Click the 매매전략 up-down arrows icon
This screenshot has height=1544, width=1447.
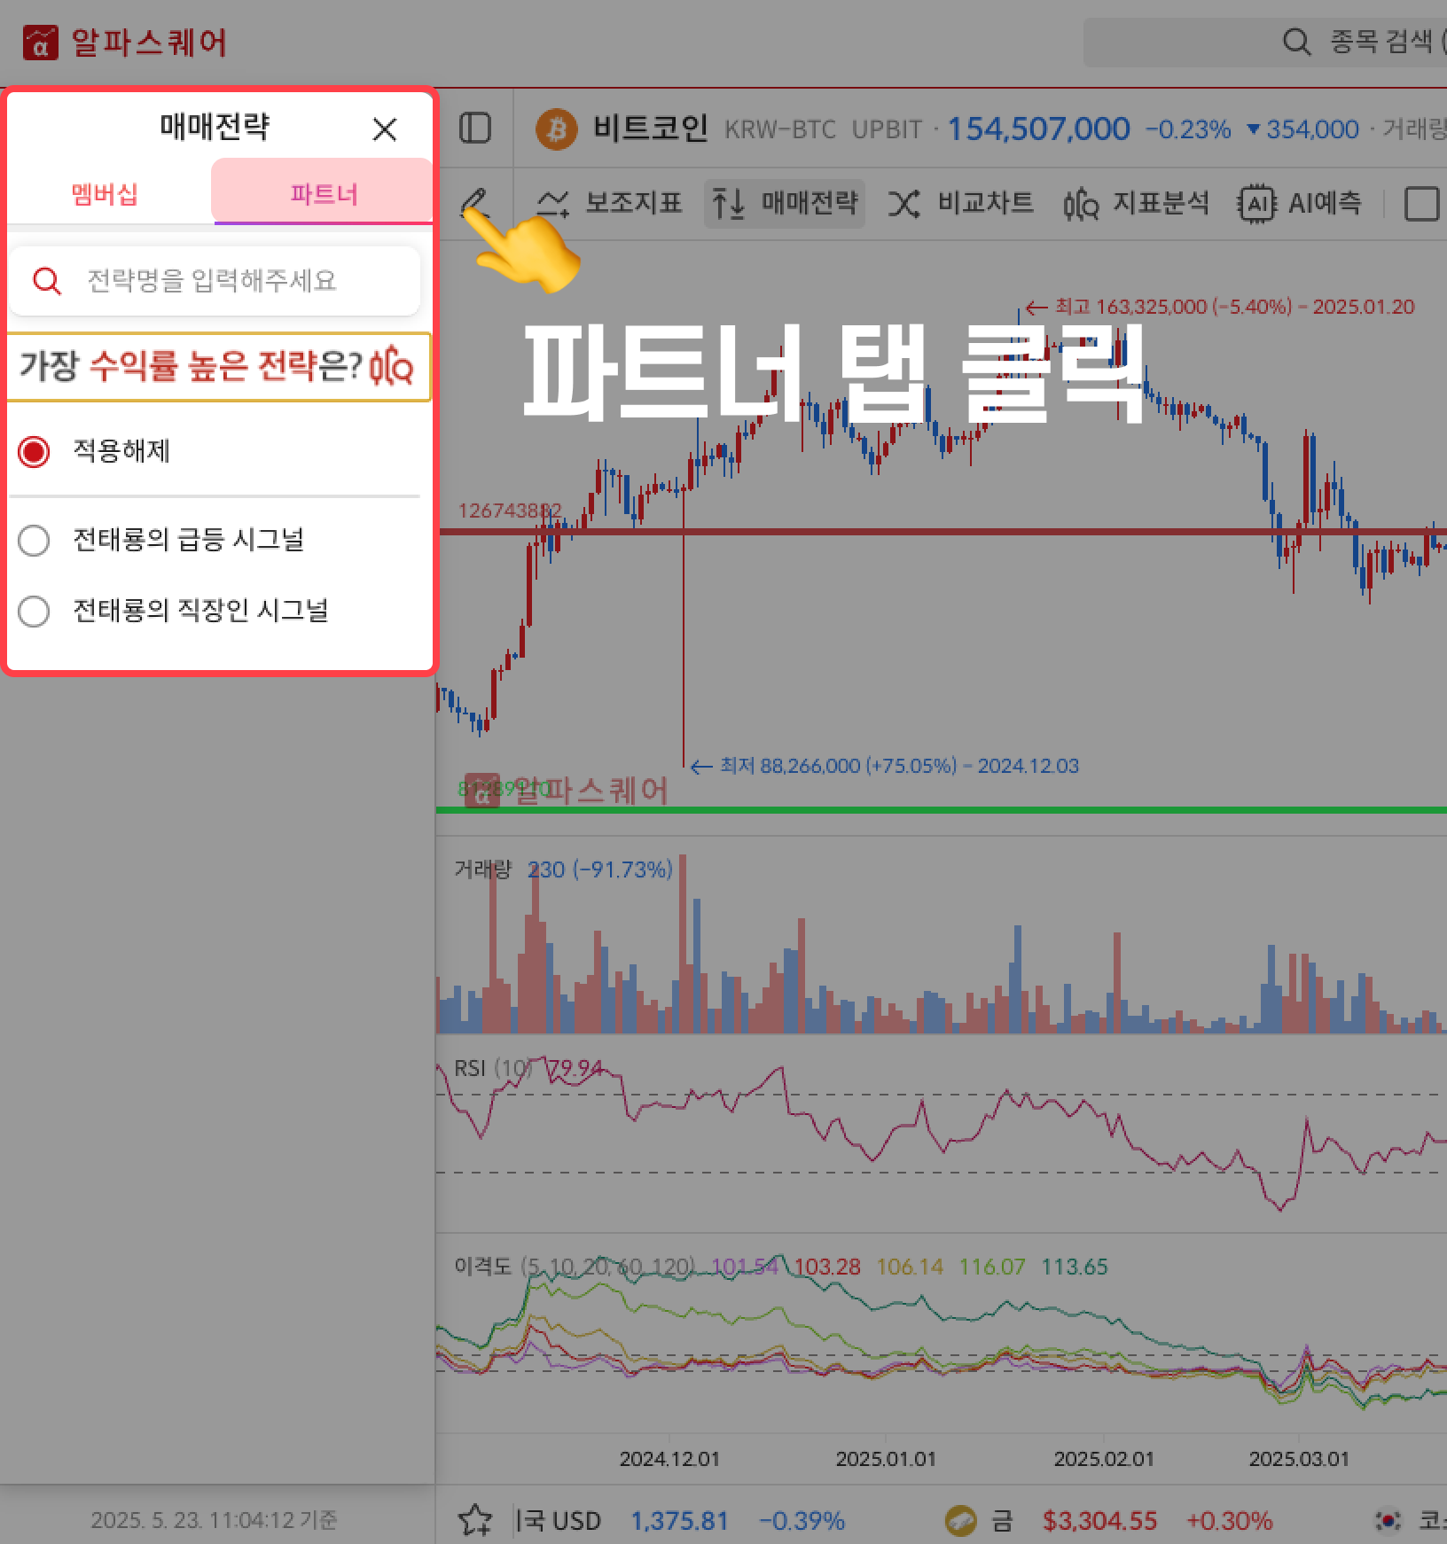click(729, 204)
